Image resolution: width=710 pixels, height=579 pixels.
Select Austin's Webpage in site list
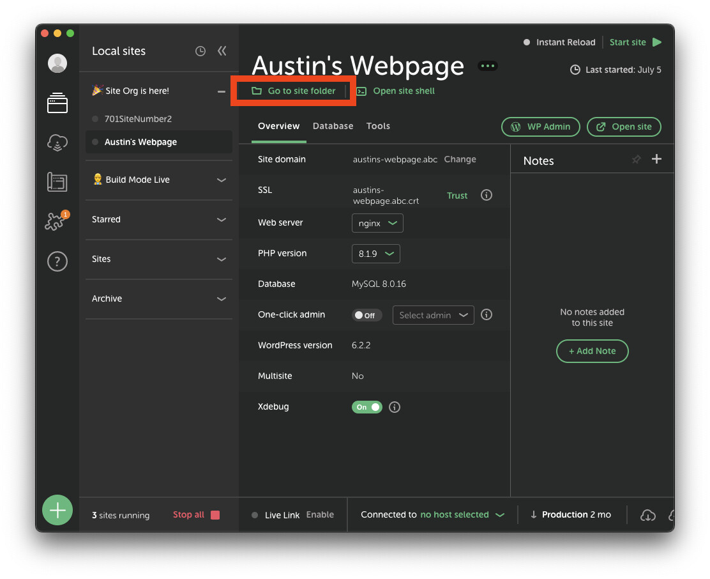(x=159, y=143)
